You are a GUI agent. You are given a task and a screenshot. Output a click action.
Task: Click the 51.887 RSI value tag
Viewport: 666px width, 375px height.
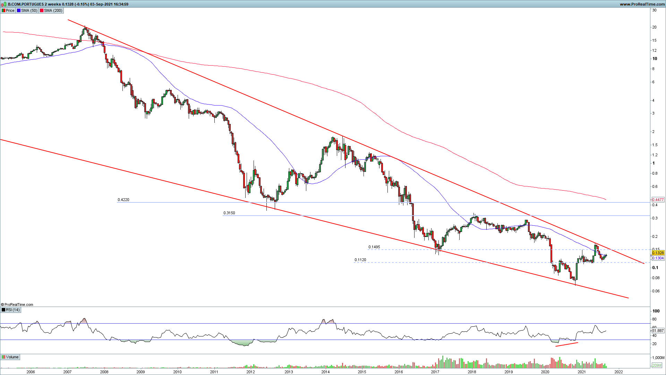pos(658,331)
